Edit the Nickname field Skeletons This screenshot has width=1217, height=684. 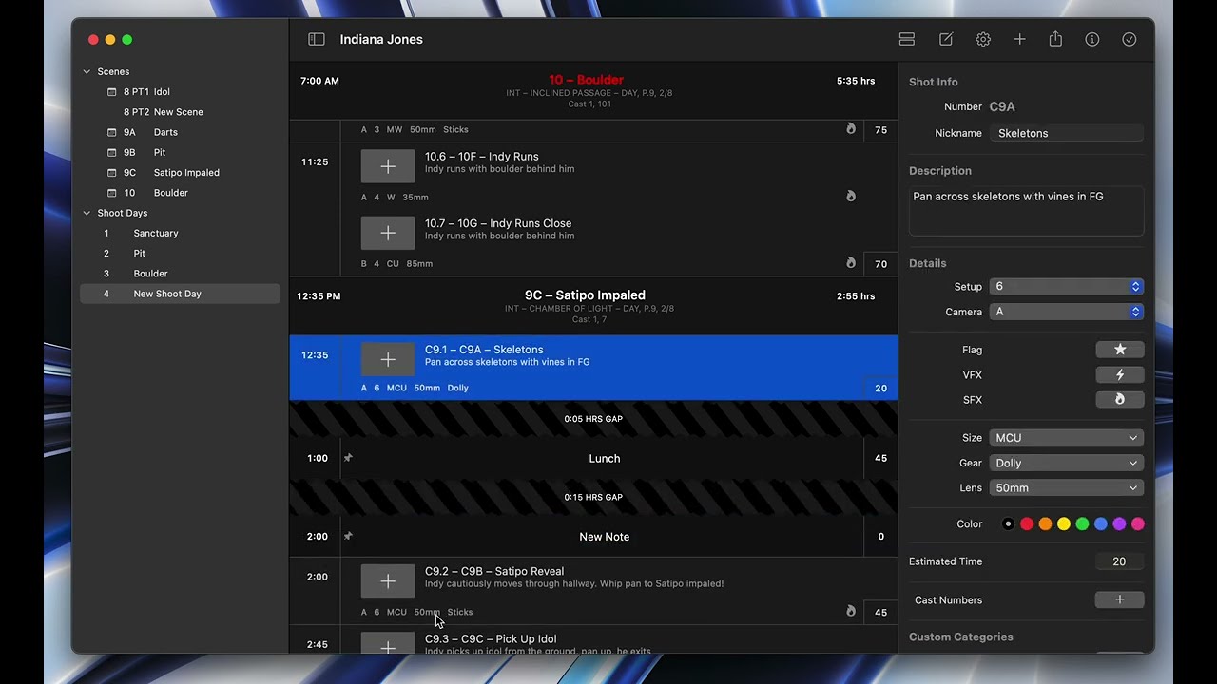point(1066,133)
